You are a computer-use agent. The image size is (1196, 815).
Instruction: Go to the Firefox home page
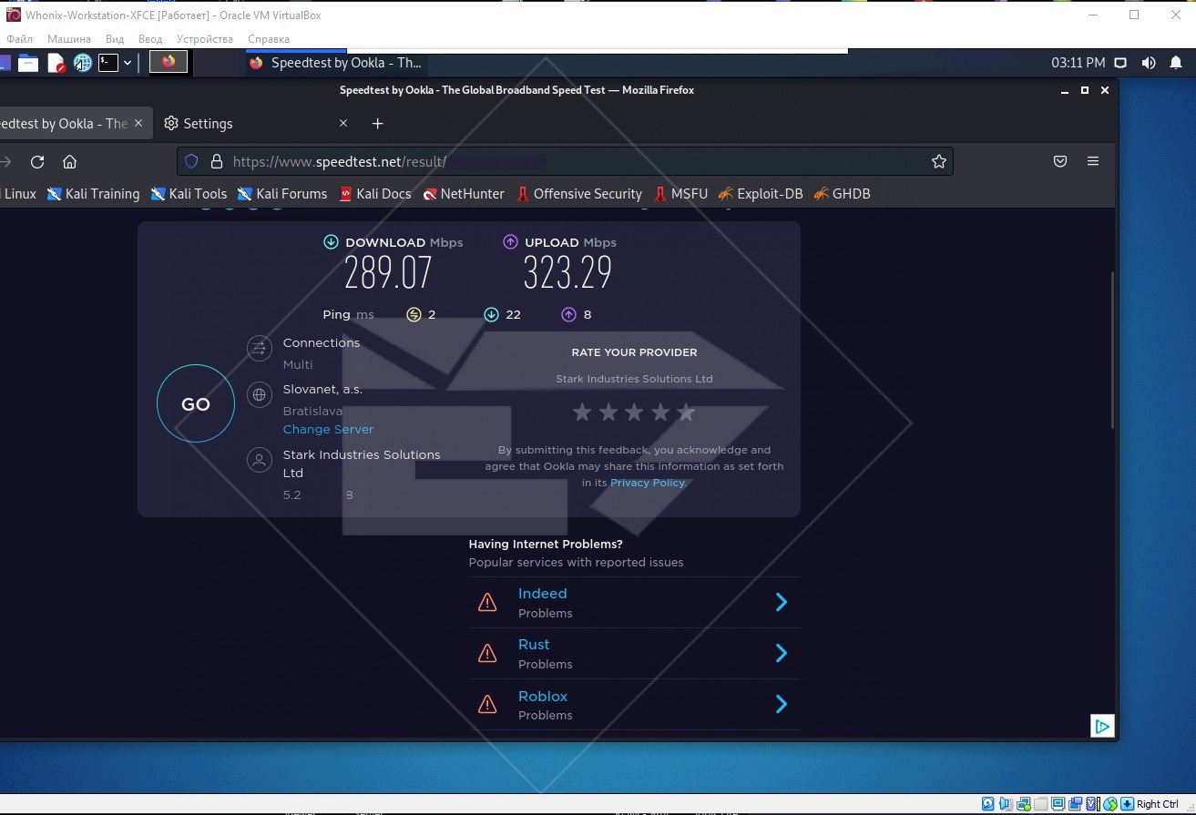pos(69,161)
